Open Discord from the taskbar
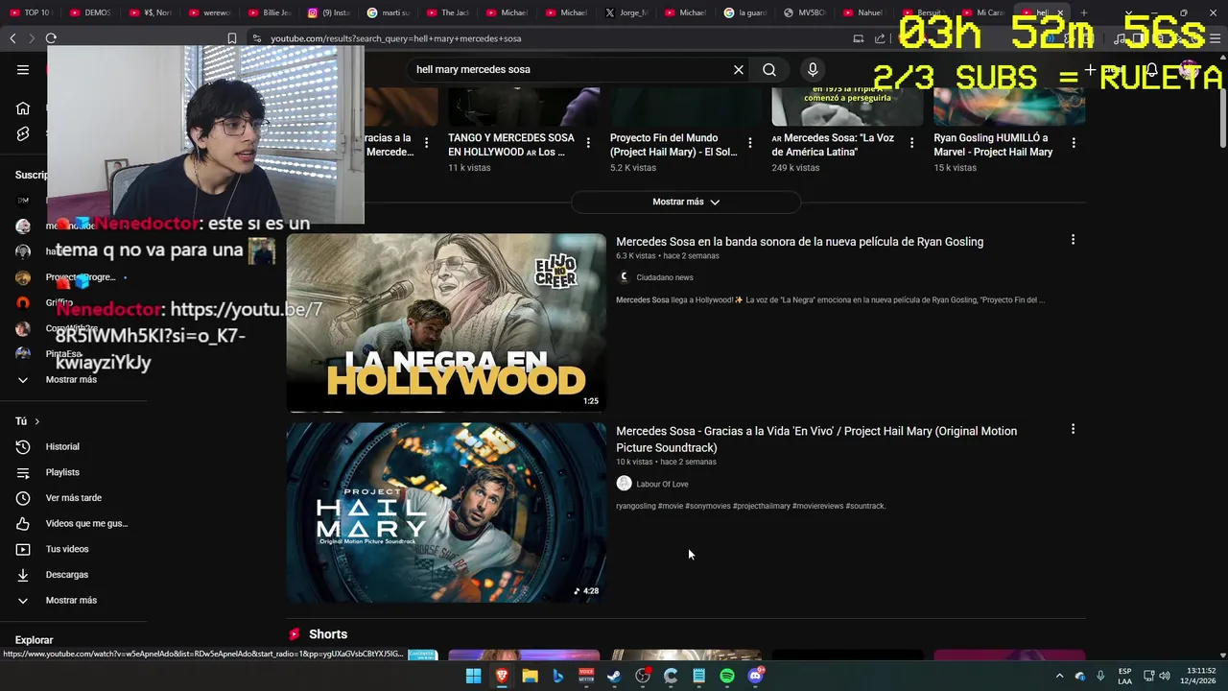This screenshot has height=691, width=1228. 755,676
